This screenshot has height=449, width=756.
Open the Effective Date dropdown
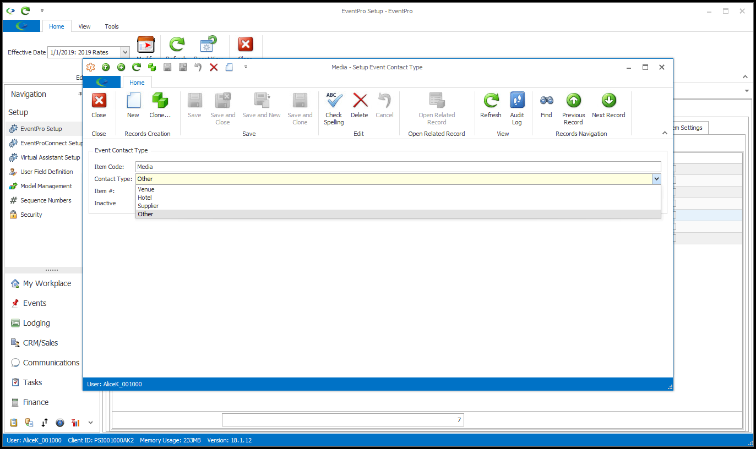[125, 52]
